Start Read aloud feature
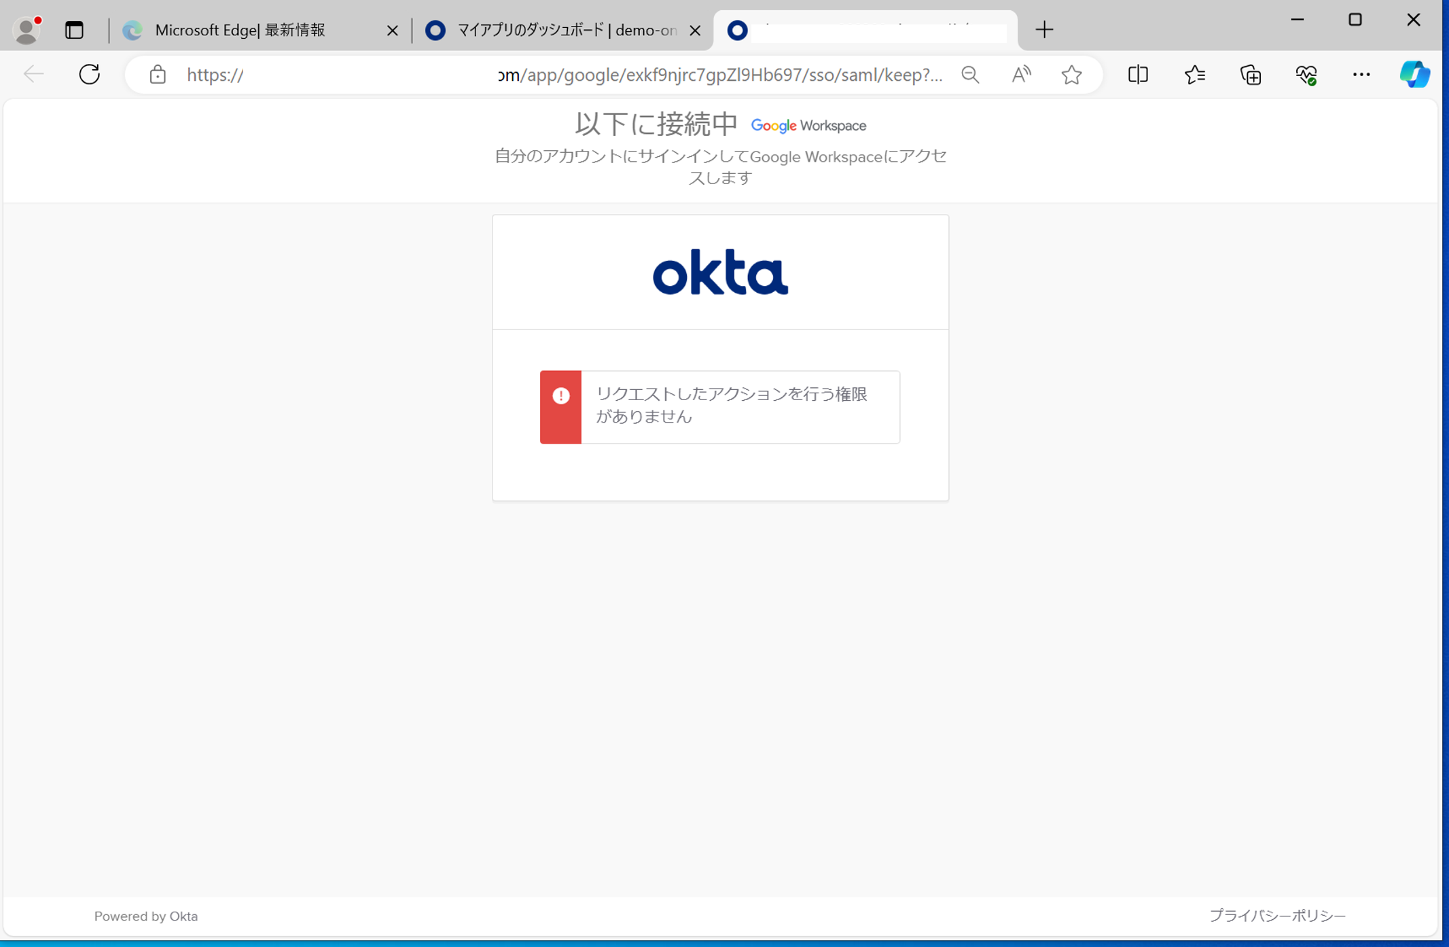Viewport: 1449px width, 947px height. (1021, 75)
